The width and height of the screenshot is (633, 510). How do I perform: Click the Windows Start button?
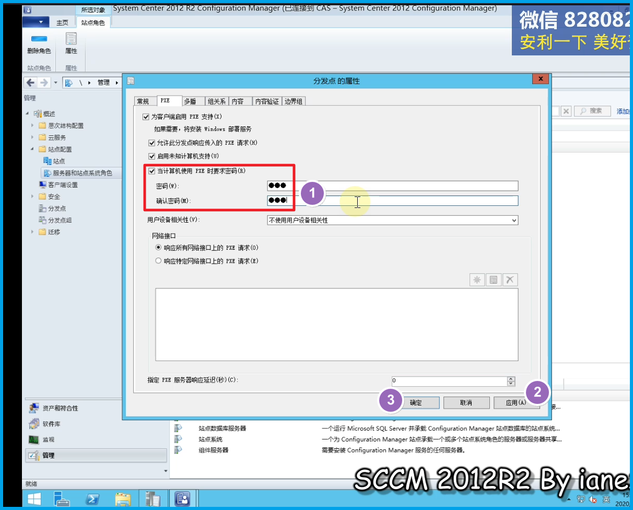[35, 499]
